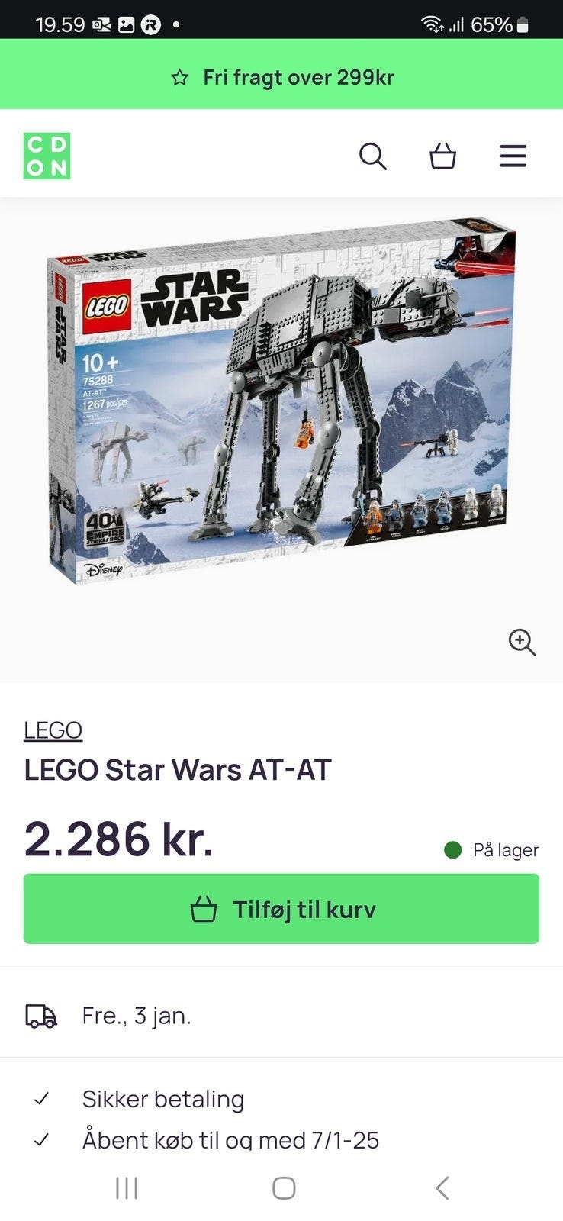Tap the Sikker betaling checkmark
The height and width of the screenshot is (1221, 563).
click(42, 1099)
